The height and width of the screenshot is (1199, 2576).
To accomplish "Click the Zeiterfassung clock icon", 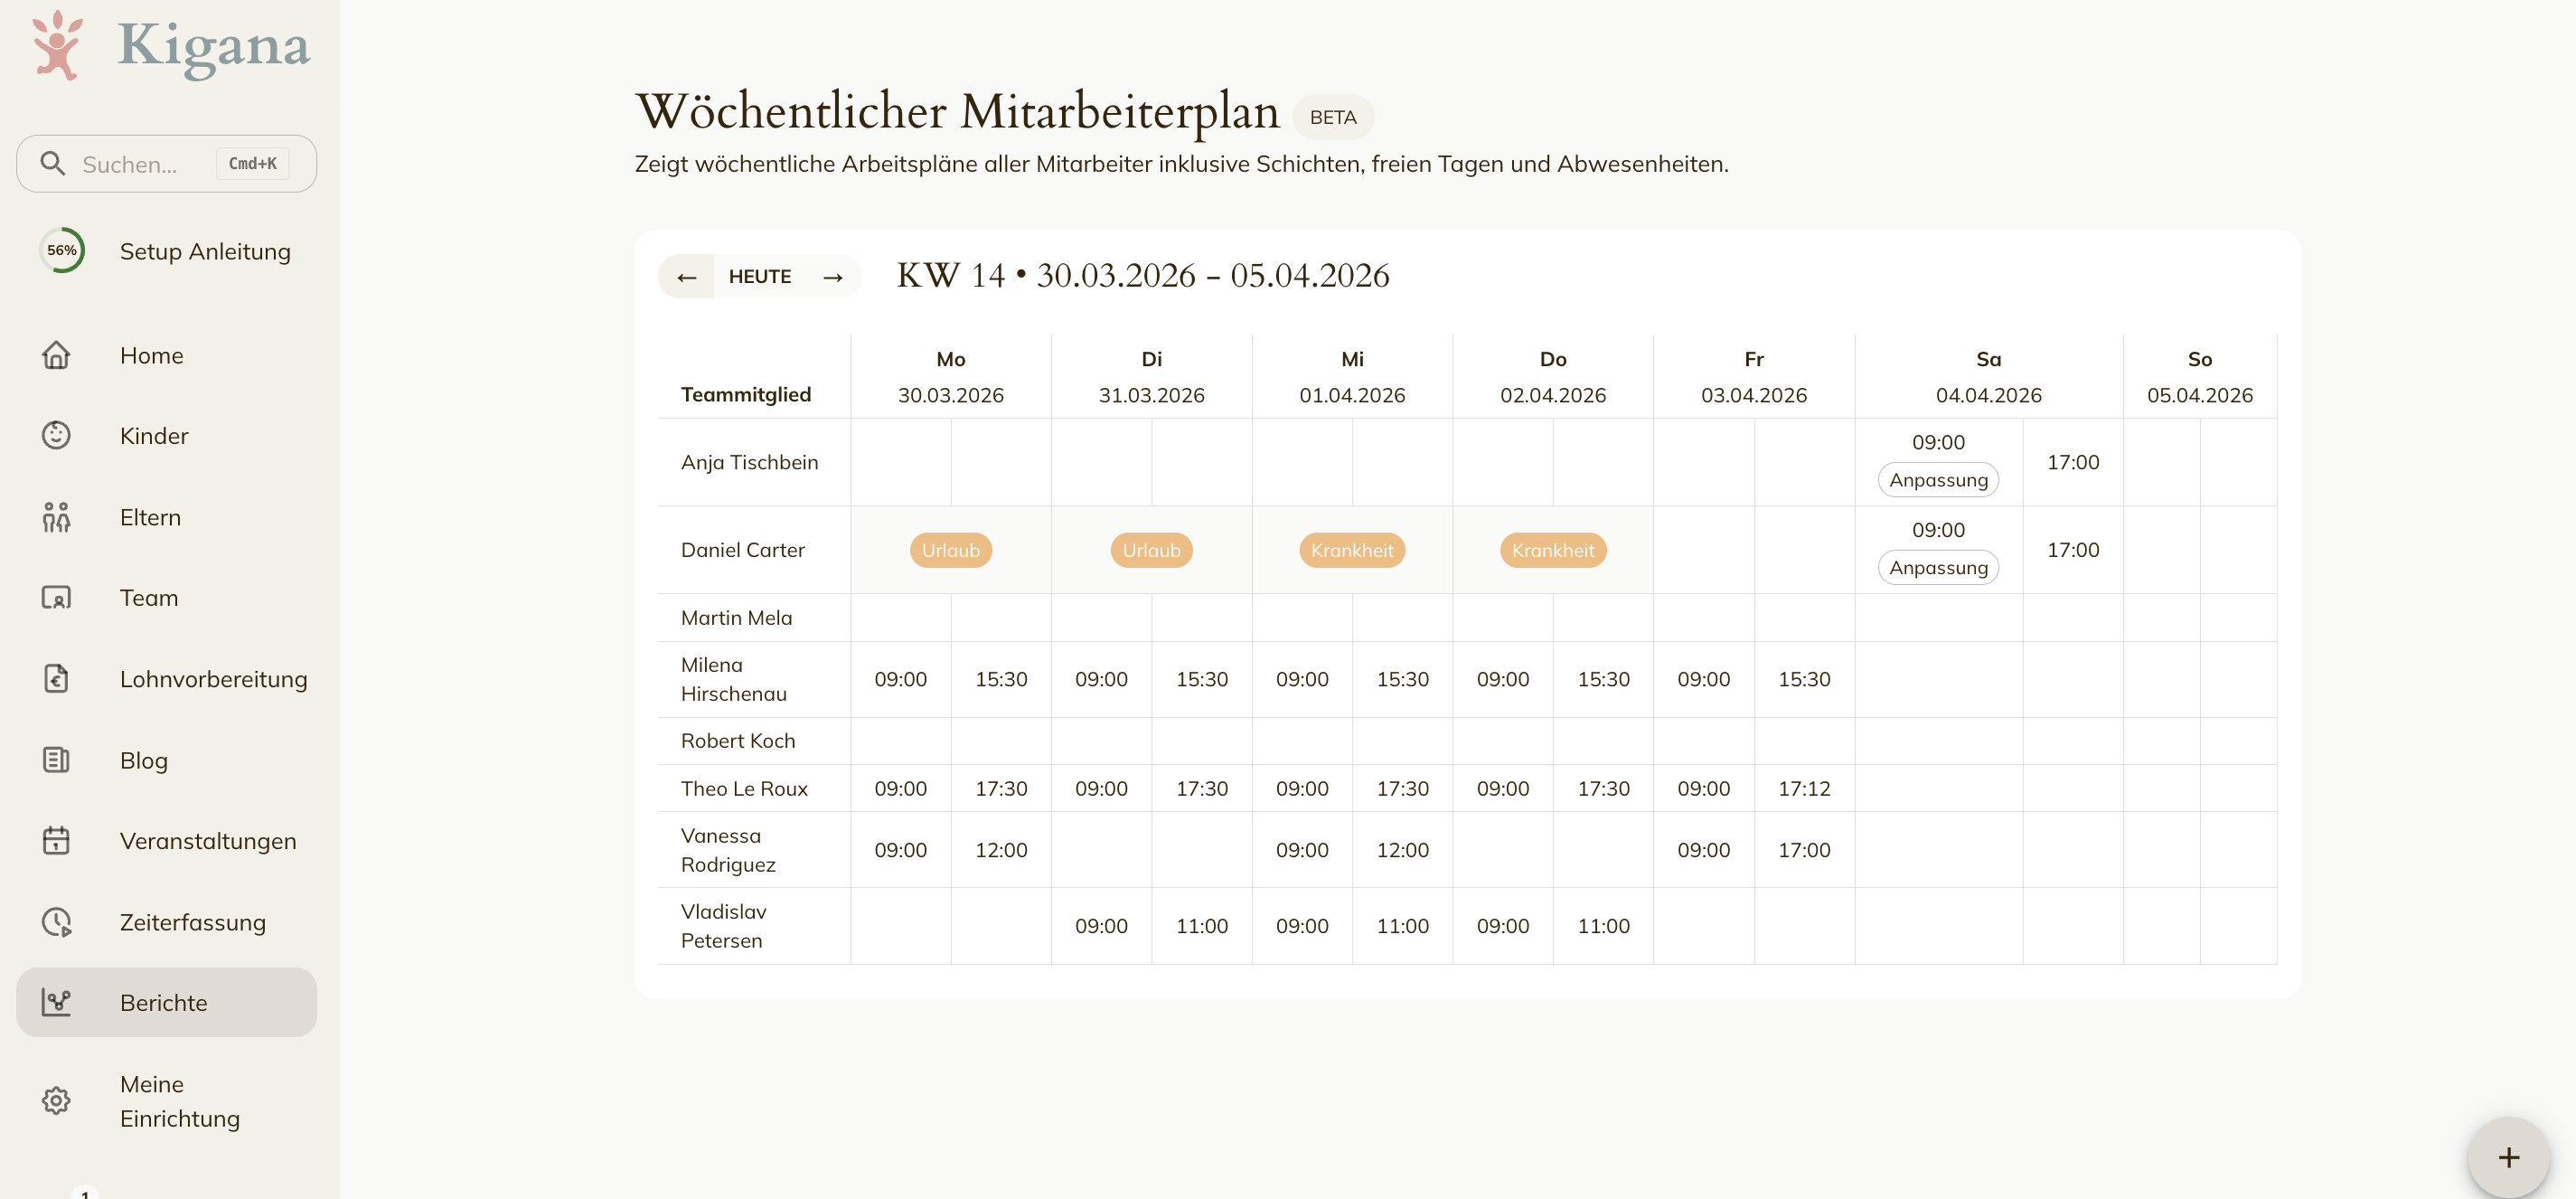I will (x=56, y=921).
